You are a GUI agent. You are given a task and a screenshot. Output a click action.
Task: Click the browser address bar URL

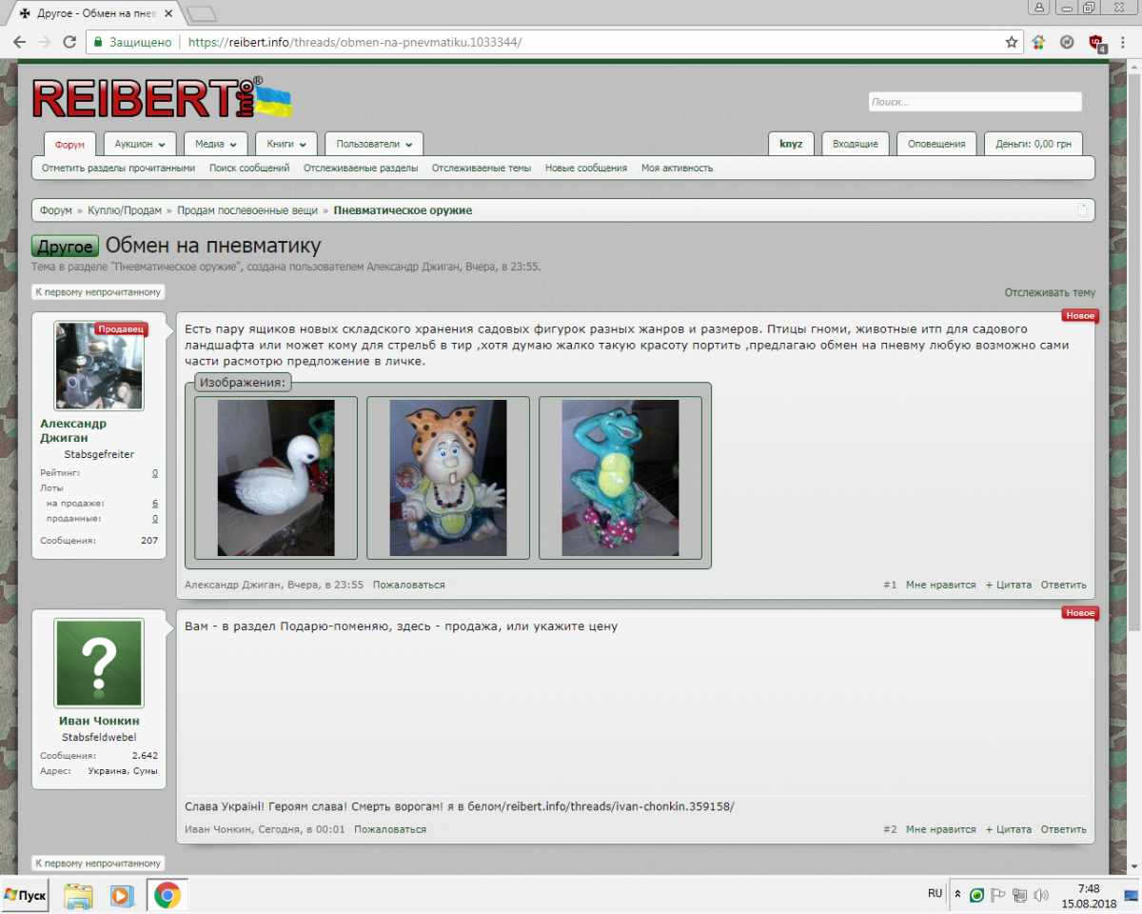tap(355, 42)
